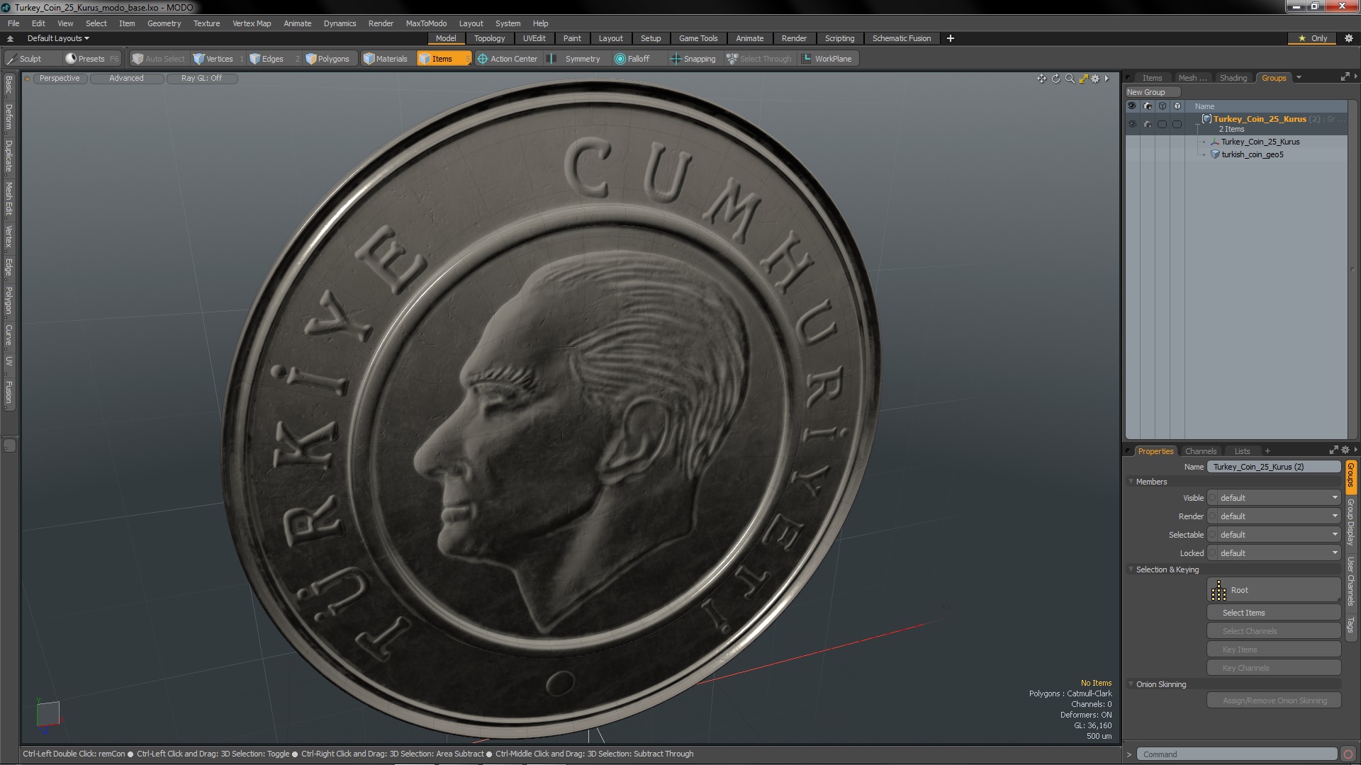Toggle render camera for Turkey_Coin_25_Kurus group
Viewport: 1361px width, 765px height.
coord(1148,124)
